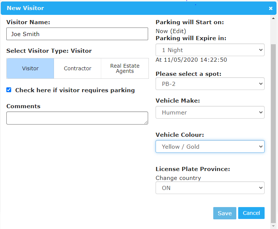Close the New Visitor dialog with X
Viewport: 278px width, 229px height.
tap(271, 8)
